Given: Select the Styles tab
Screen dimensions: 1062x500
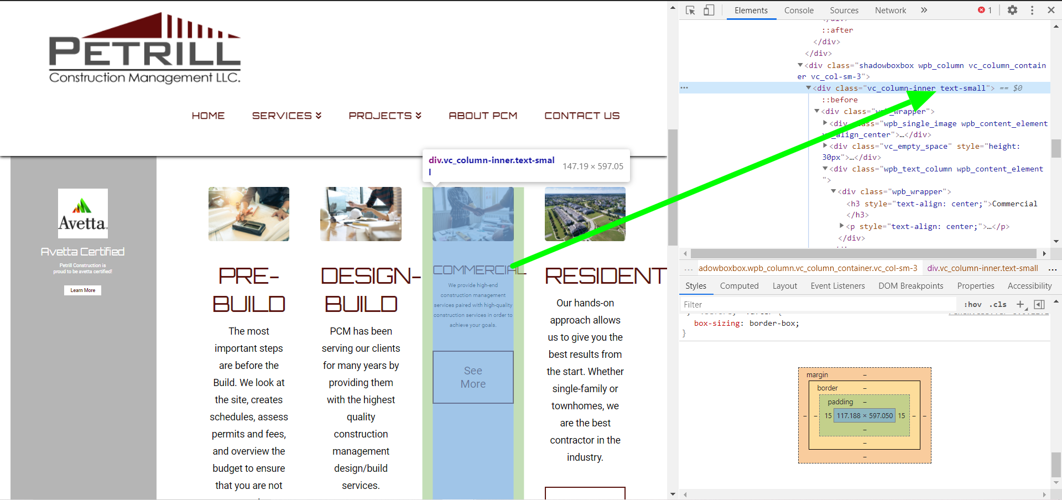Looking at the screenshot, I should pyautogui.click(x=696, y=286).
